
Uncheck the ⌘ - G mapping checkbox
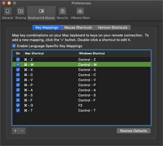[x=18, y=105]
